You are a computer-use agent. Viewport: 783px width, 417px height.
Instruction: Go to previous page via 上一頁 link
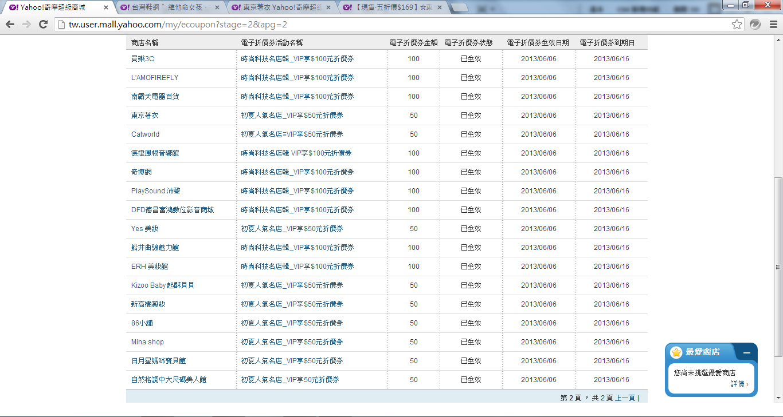[x=625, y=398]
